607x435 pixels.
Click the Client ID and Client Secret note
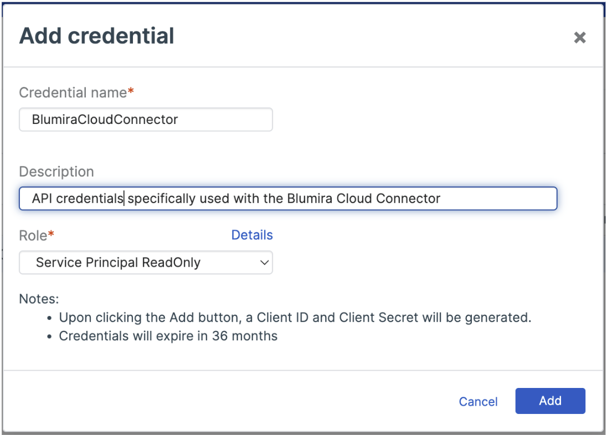[295, 317]
